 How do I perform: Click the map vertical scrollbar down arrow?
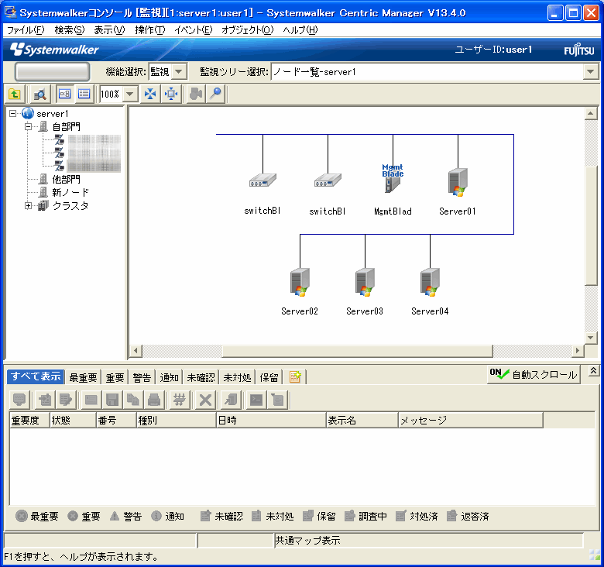point(591,338)
